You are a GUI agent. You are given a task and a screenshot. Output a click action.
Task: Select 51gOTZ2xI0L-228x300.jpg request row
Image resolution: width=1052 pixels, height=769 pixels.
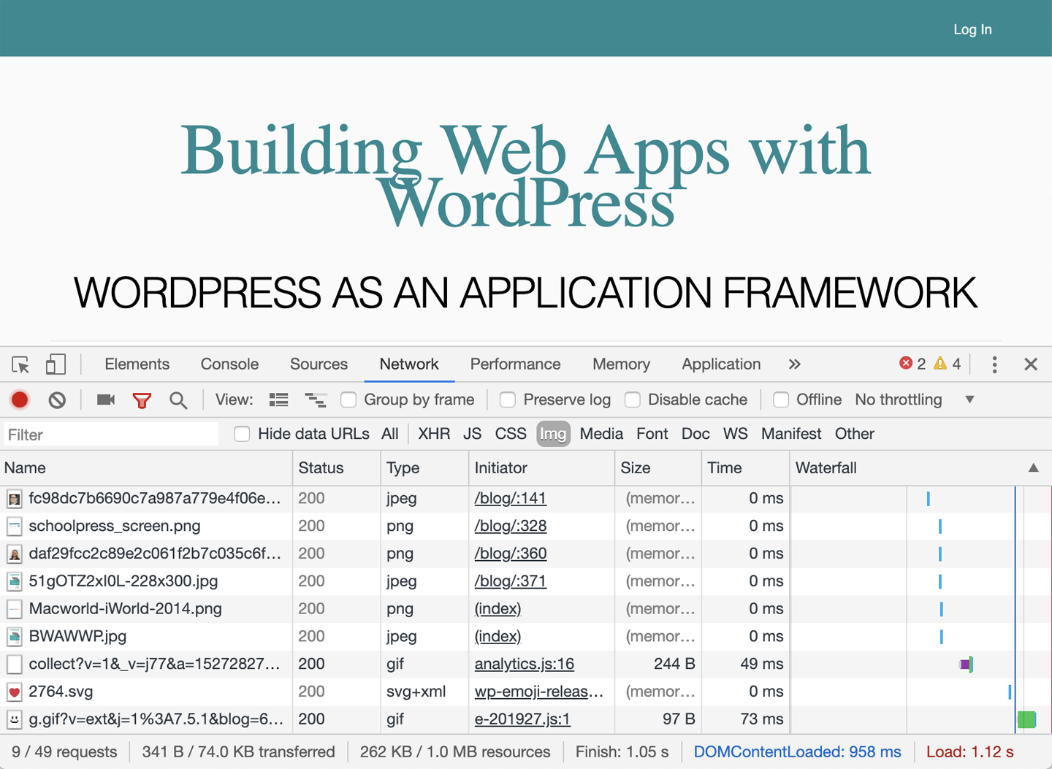pos(526,581)
